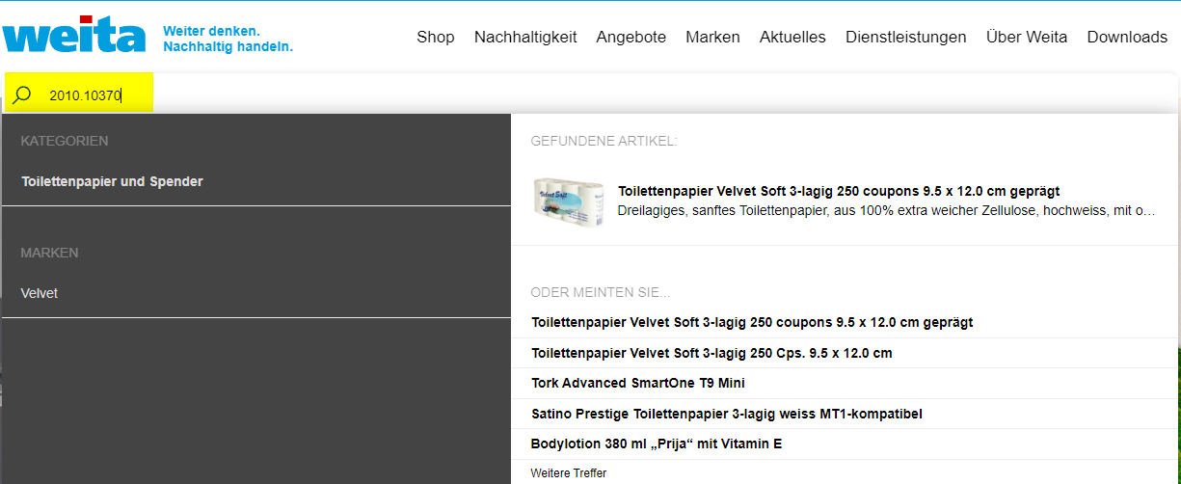Open the Angebote menu
This screenshot has width=1181, height=484.
[631, 37]
